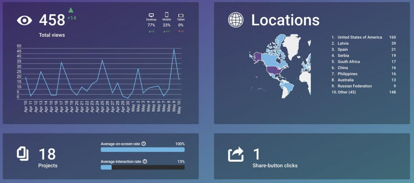Click the globe icon next to Locations
414x183 pixels.
(x=236, y=20)
